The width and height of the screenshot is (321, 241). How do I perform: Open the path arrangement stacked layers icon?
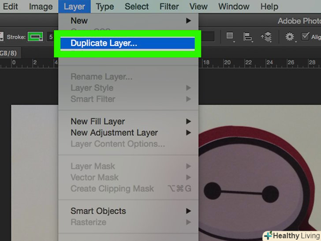coord(266,37)
